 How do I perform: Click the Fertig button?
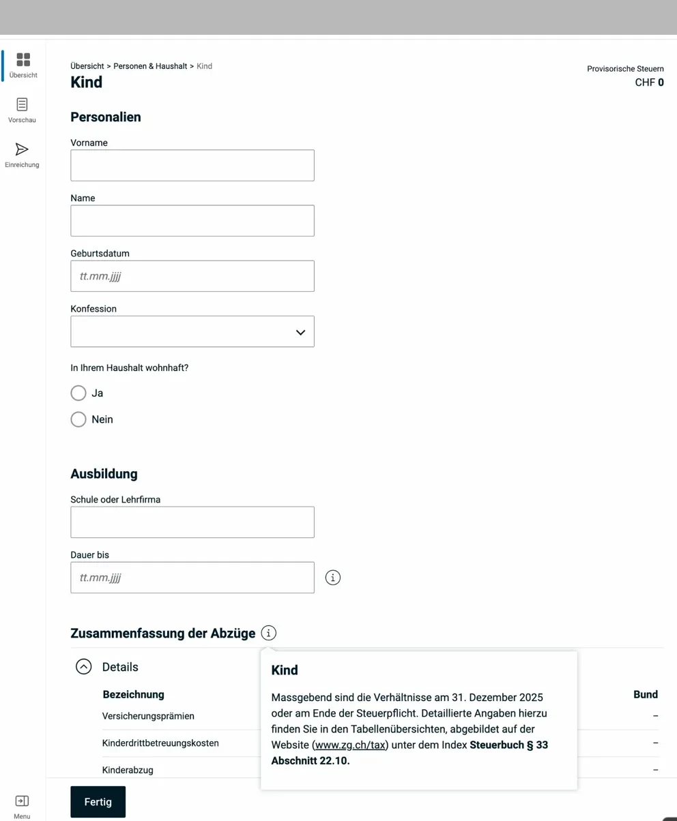(x=98, y=802)
